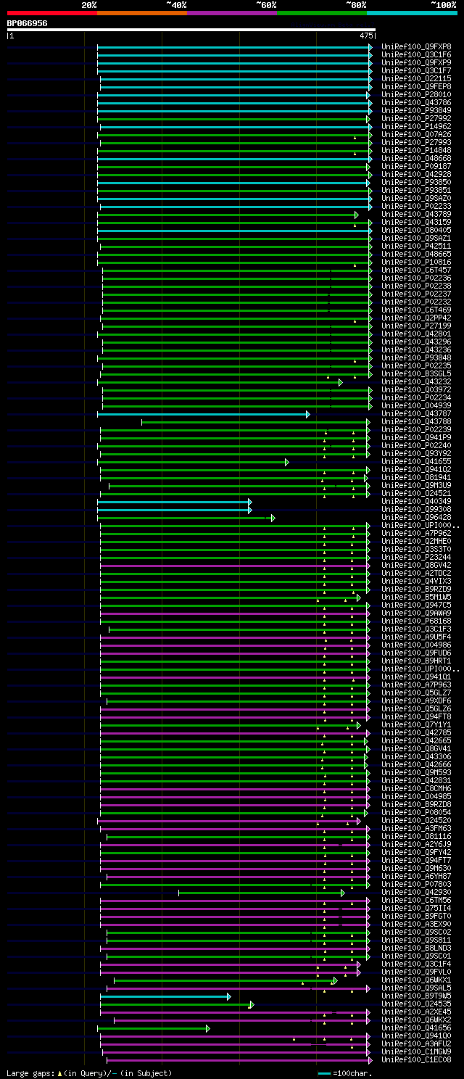Open hit UniRef100_O22115
The width and height of the screenshot is (464, 1079).
[416, 79]
